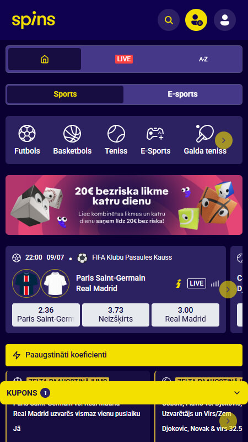Click the lightning boosted odds icon on match
248x442 pixels.
pos(178,283)
